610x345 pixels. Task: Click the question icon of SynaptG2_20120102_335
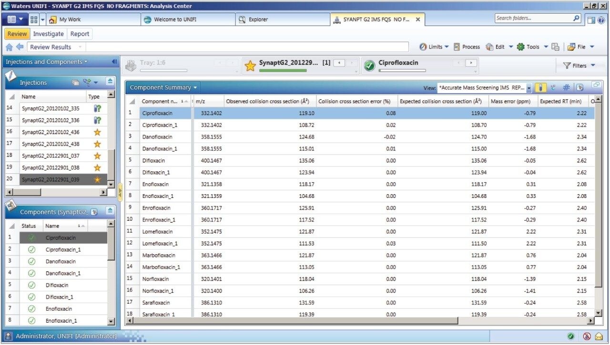pyautogui.click(x=97, y=108)
